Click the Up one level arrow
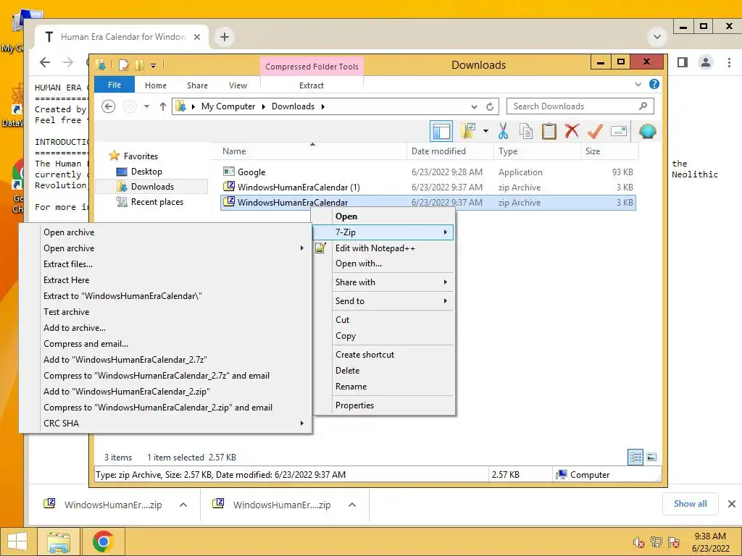The height and width of the screenshot is (556, 742). click(163, 106)
